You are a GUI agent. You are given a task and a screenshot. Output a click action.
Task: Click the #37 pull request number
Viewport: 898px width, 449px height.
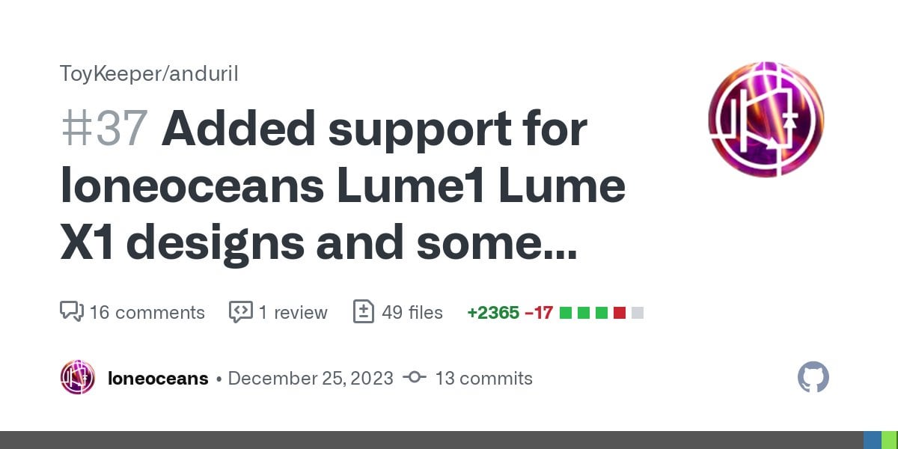(103, 129)
